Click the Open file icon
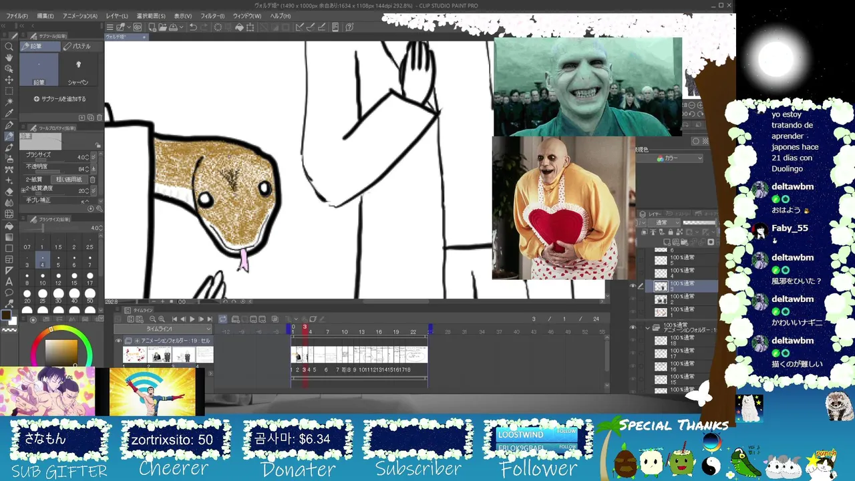Viewport: 855px width, 481px height. tap(162, 27)
